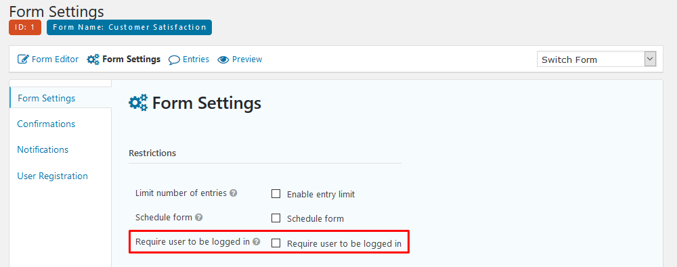Click the Form Editor pencil icon

coord(23,59)
